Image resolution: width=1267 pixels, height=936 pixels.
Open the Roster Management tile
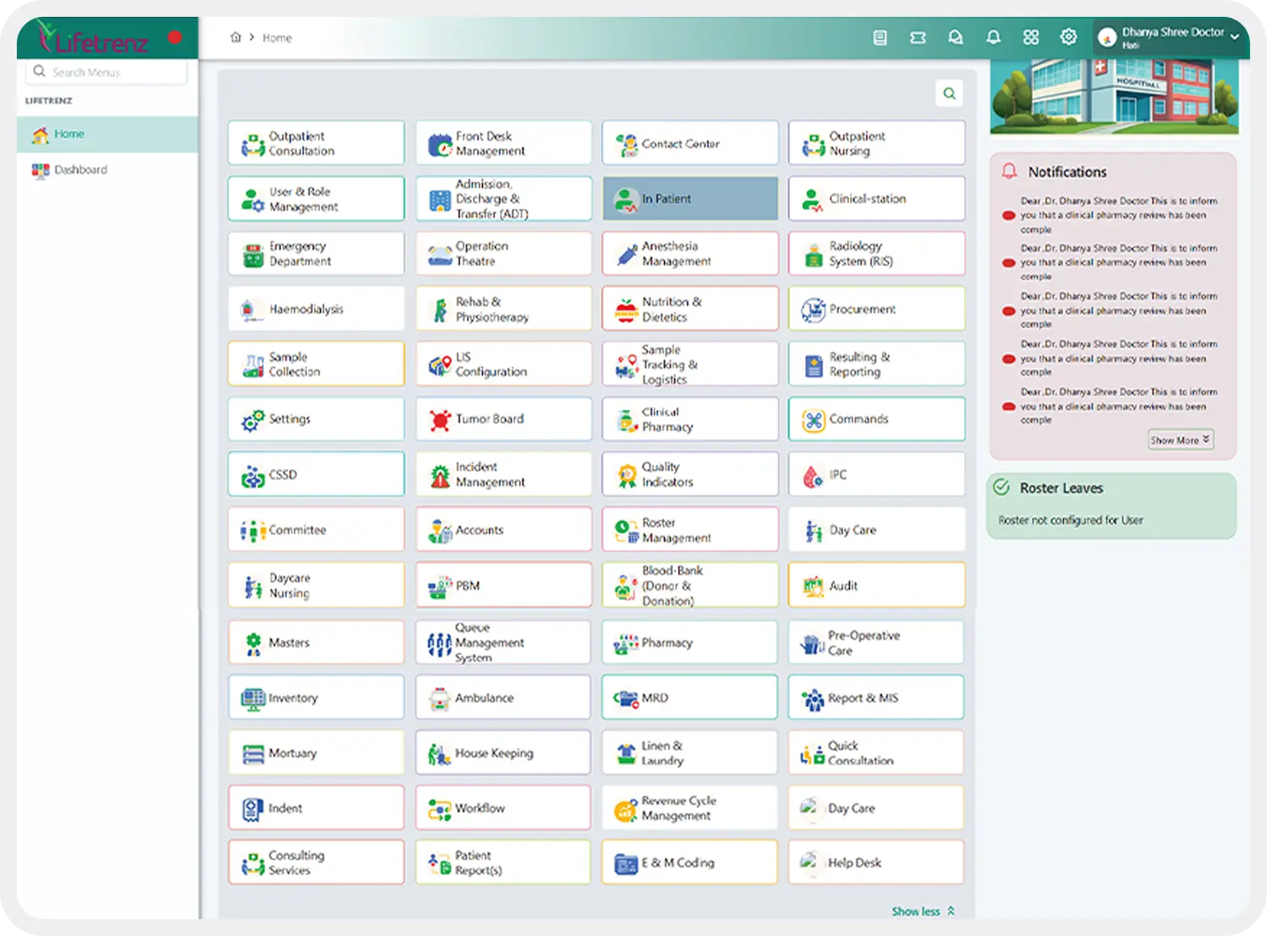[x=690, y=529]
